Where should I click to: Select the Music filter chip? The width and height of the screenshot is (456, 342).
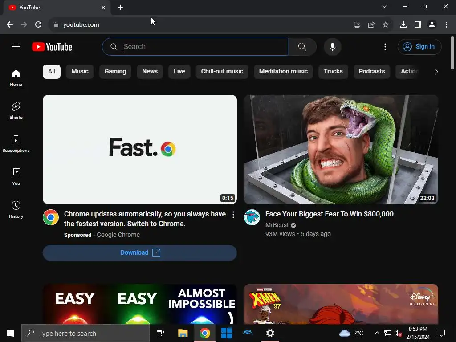pyautogui.click(x=80, y=72)
